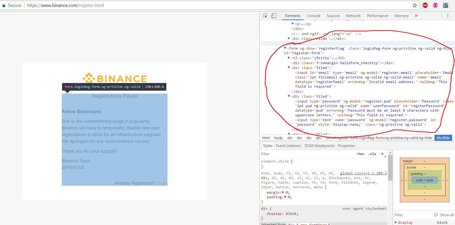Expand the margin shorthand property

click(283, 192)
